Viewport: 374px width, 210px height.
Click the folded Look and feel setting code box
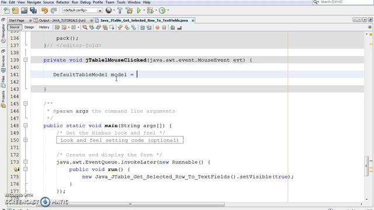[120, 140]
